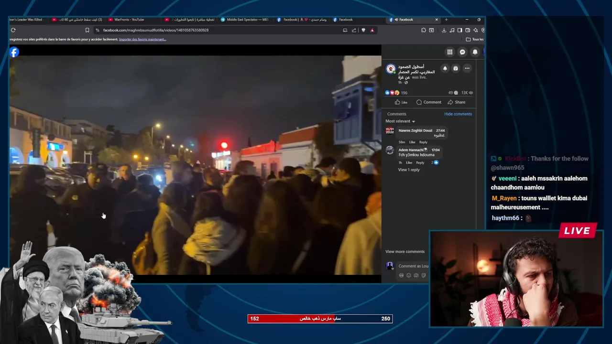The image size is (612, 344).
Task: Open Brave Leo AI sparkle icon
Action: pos(475,30)
